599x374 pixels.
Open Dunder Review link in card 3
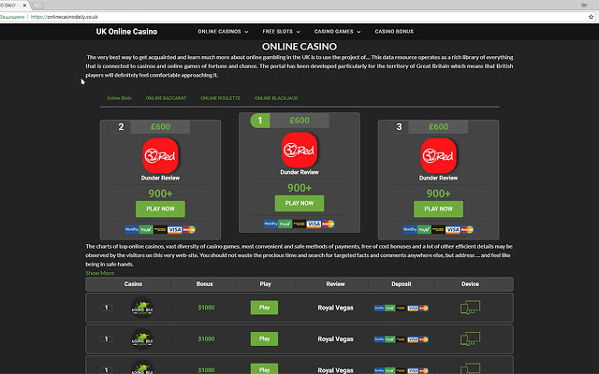point(439,178)
